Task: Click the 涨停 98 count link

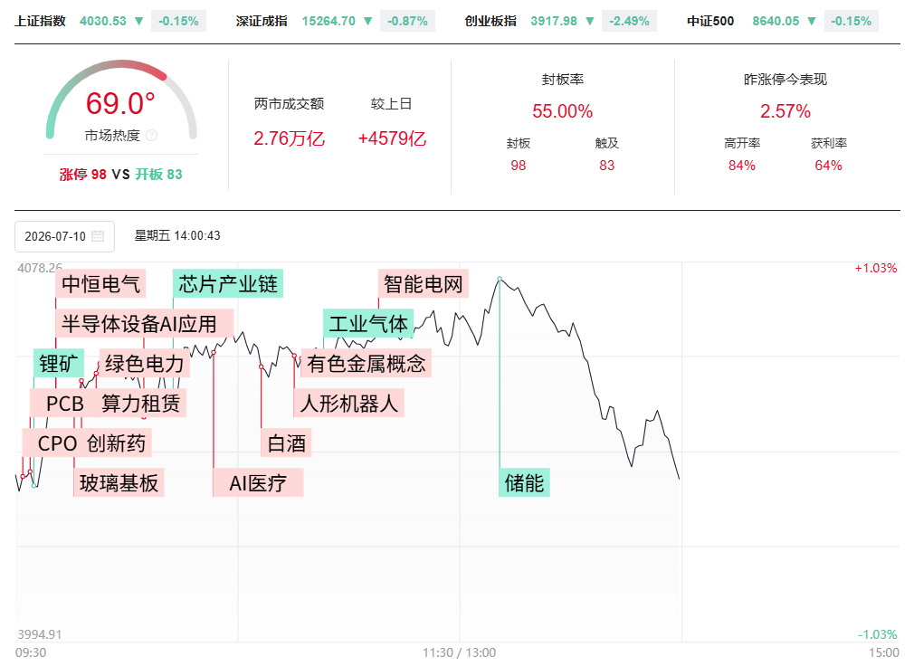Action: (82, 175)
